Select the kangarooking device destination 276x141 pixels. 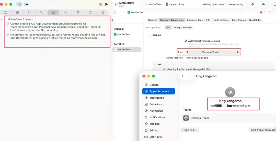click(x=175, y=4)
